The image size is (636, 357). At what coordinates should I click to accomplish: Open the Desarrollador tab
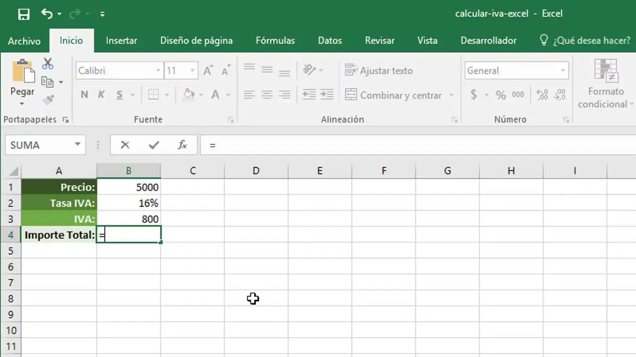point(488,41)
